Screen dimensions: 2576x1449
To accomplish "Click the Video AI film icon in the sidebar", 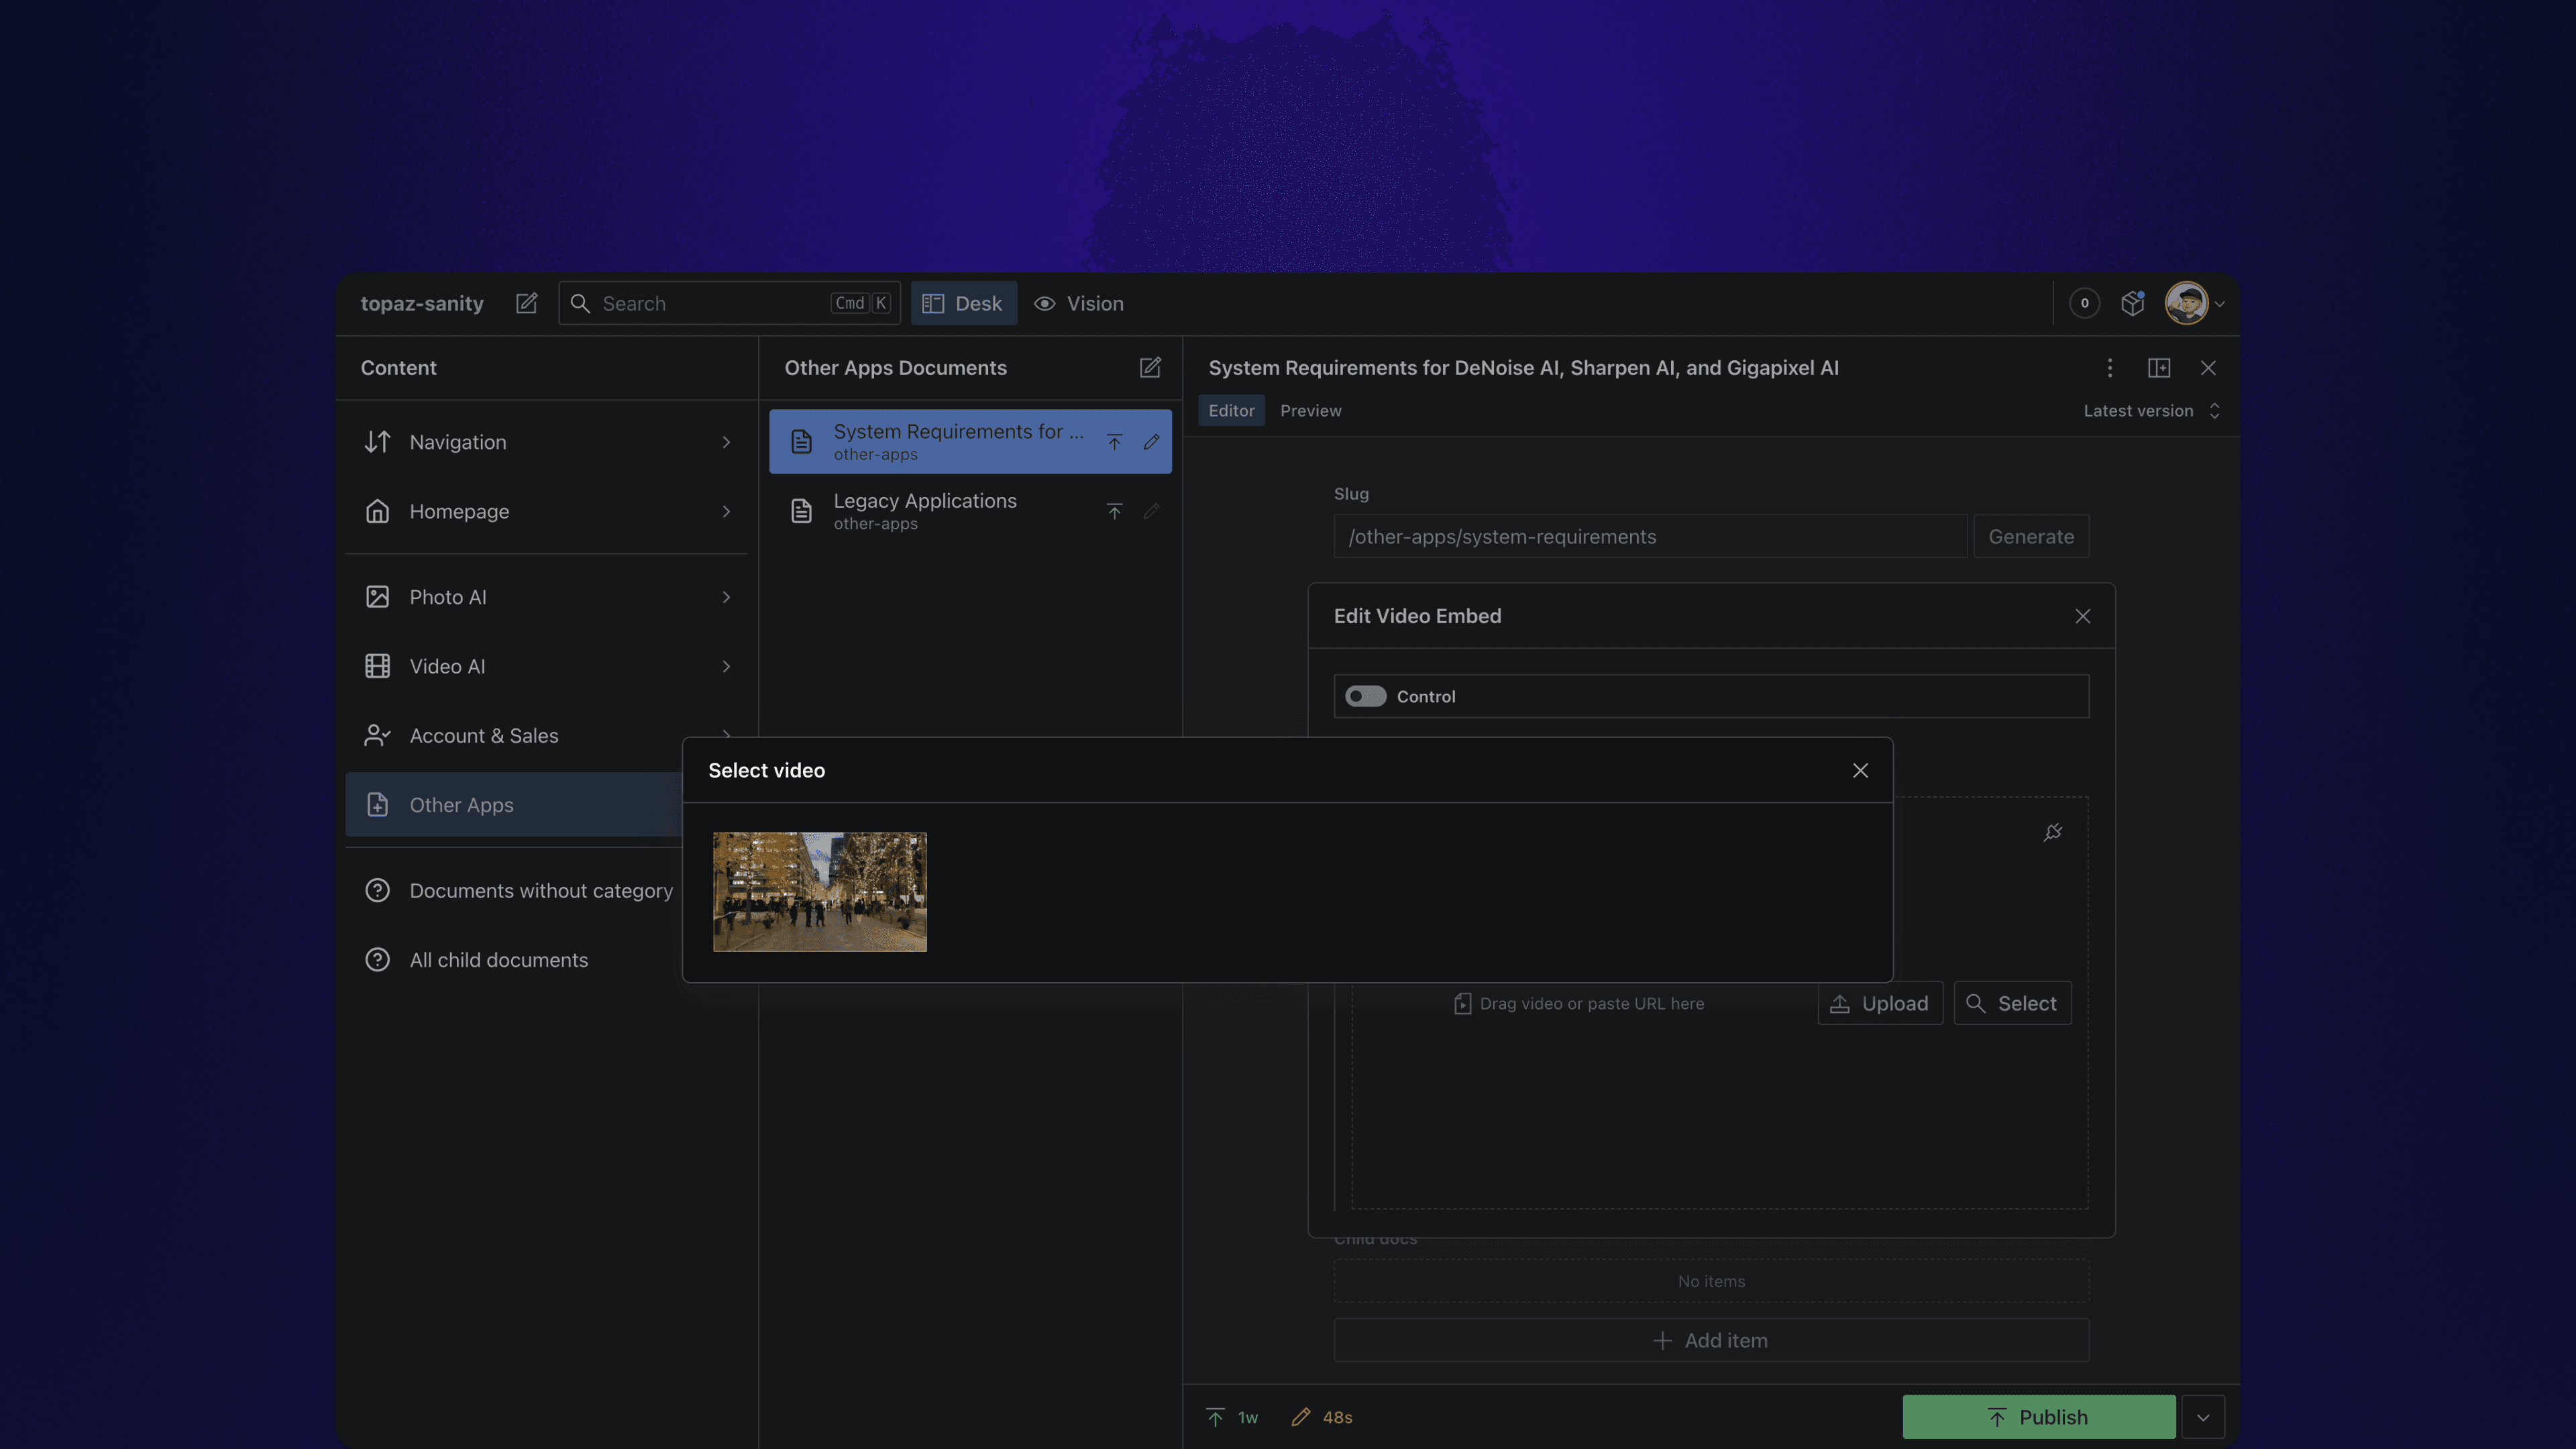I will [377, 665].
